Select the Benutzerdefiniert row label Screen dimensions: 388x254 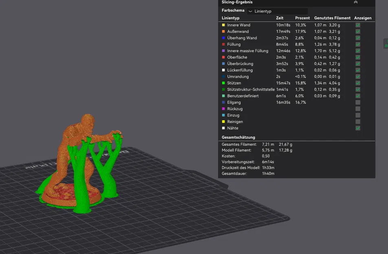243,96
